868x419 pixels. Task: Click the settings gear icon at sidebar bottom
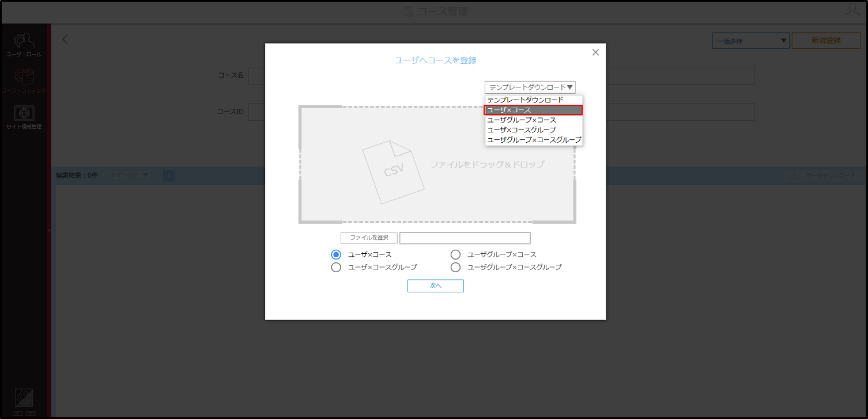click(24, 398)
